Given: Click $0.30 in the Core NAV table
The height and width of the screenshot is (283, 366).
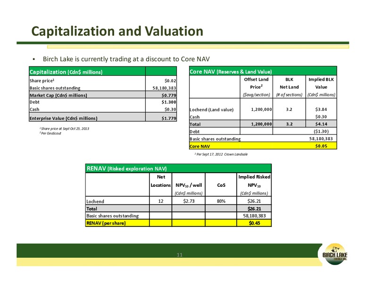Looking at the screenshot, I should coord(321,117).
